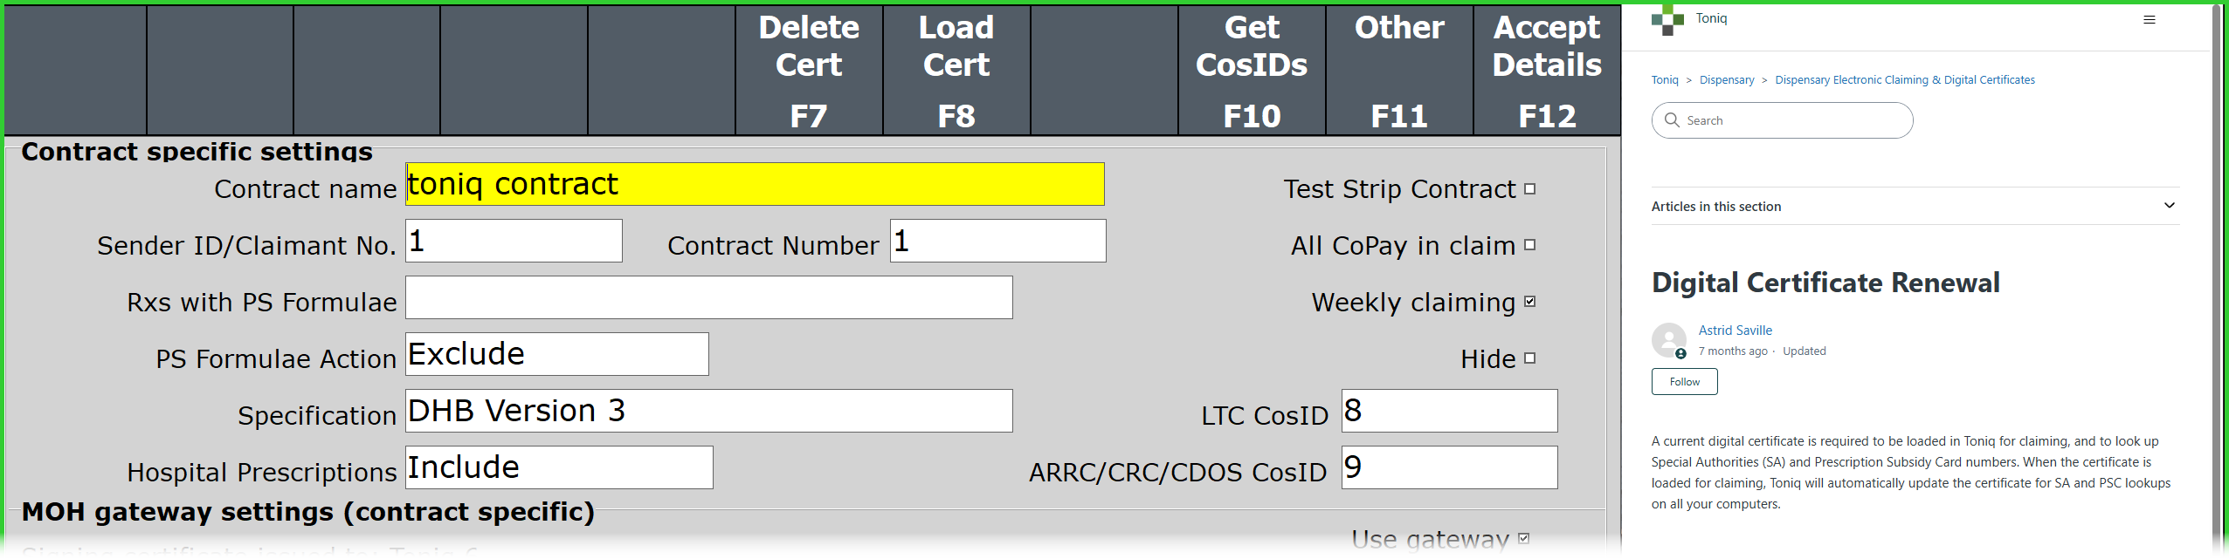
Task: Click the Follow button
Action: [1684, 382]
